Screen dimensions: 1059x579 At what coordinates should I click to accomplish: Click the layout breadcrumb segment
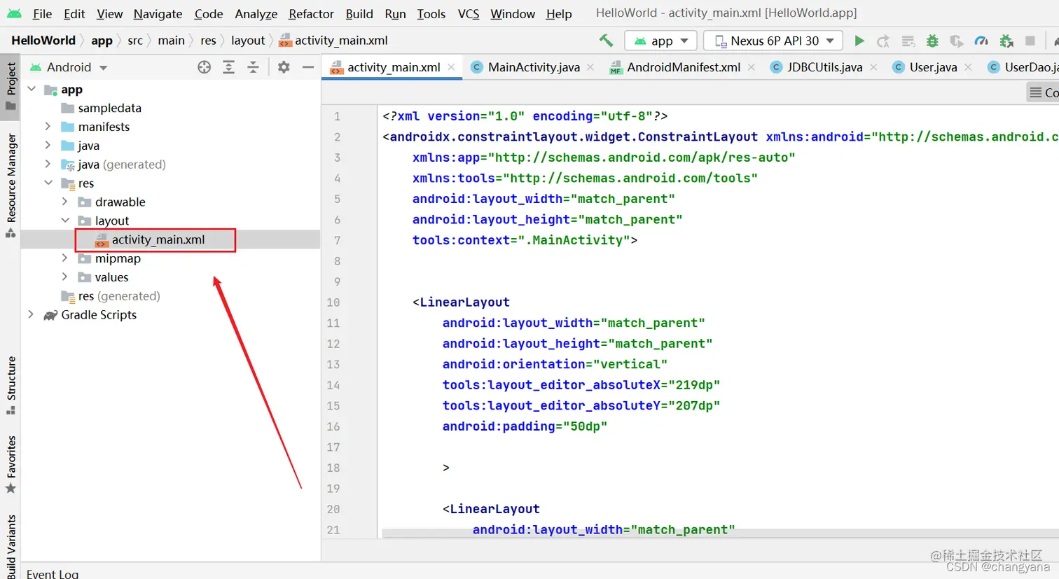[x=248, y=41]
